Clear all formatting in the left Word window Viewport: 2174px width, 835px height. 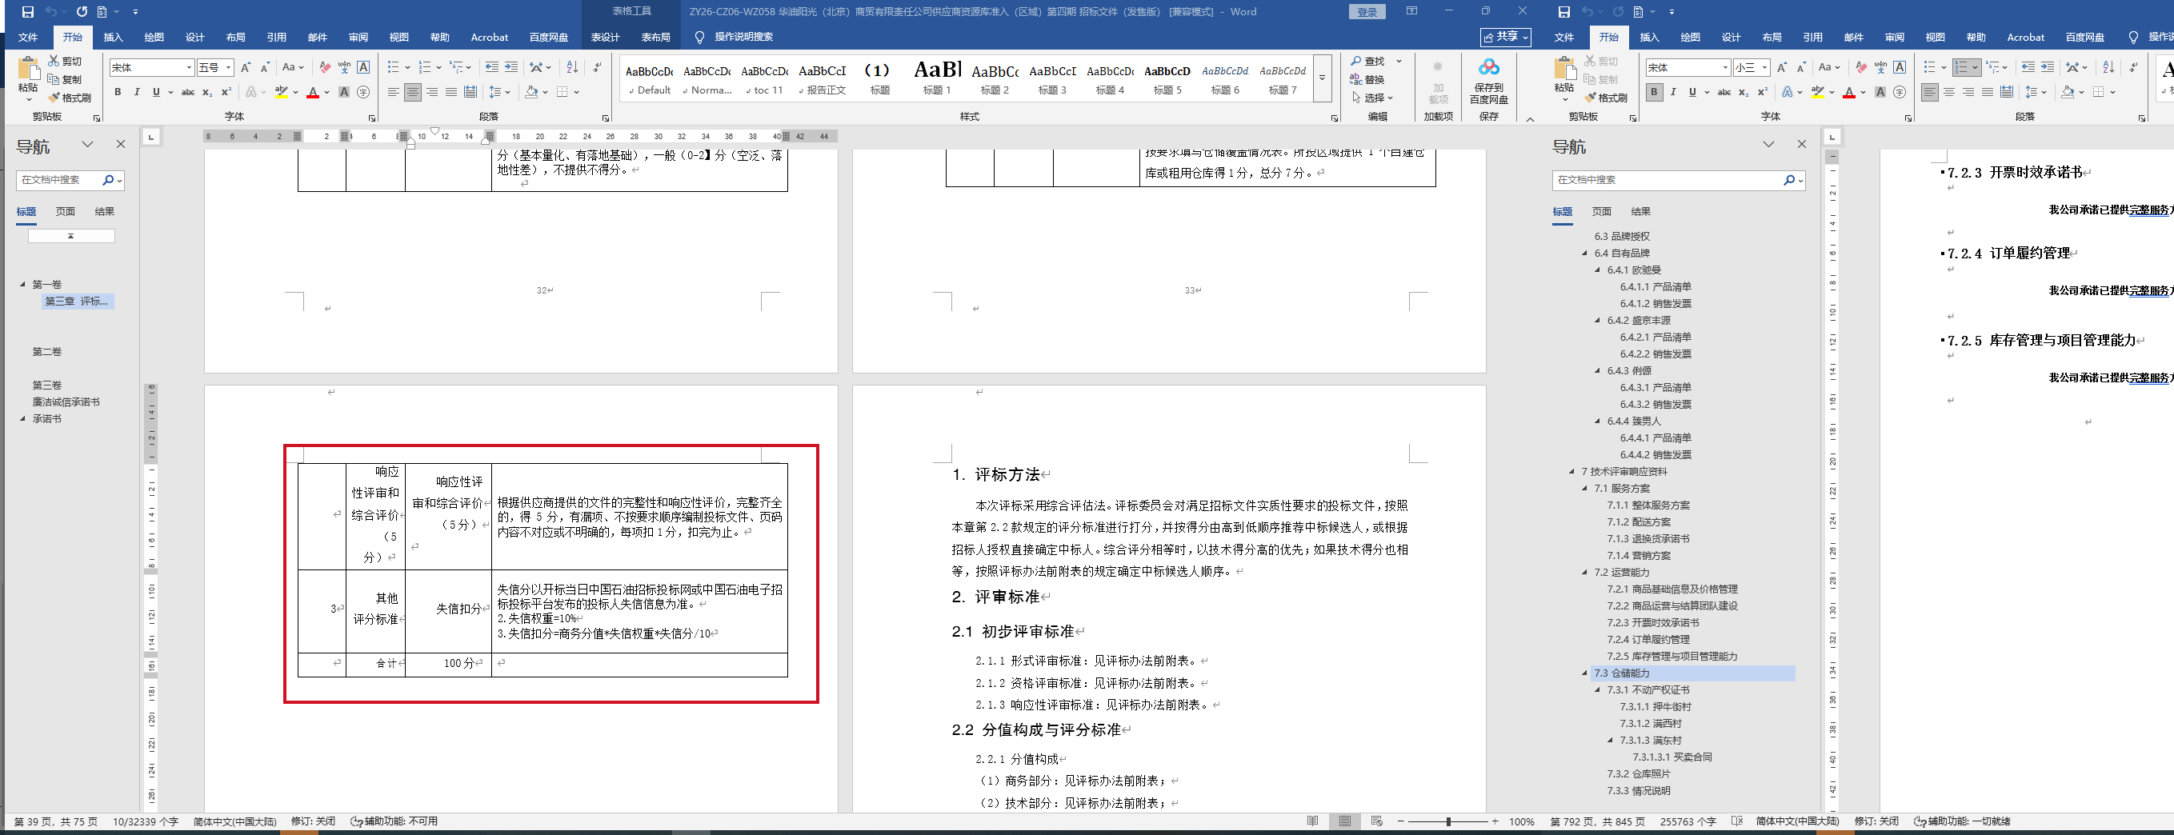coord(325,67)
